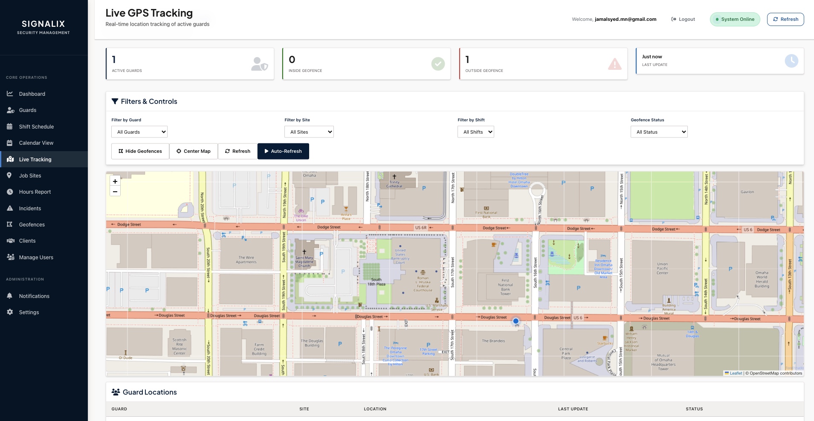This screenshot has height=421, width=814.
Task: Open the Incidents section
Action: pyautogui.click(x=30, y=208)
